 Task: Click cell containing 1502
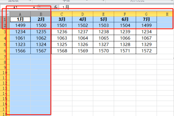tap(83, 26)
